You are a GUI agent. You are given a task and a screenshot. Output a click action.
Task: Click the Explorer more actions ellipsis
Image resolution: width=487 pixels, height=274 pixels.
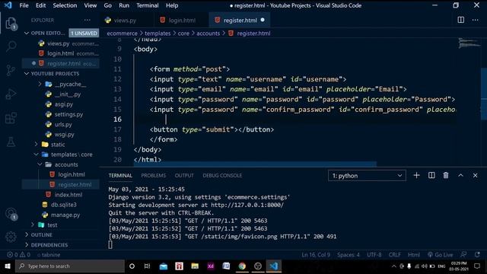[88, 21]
